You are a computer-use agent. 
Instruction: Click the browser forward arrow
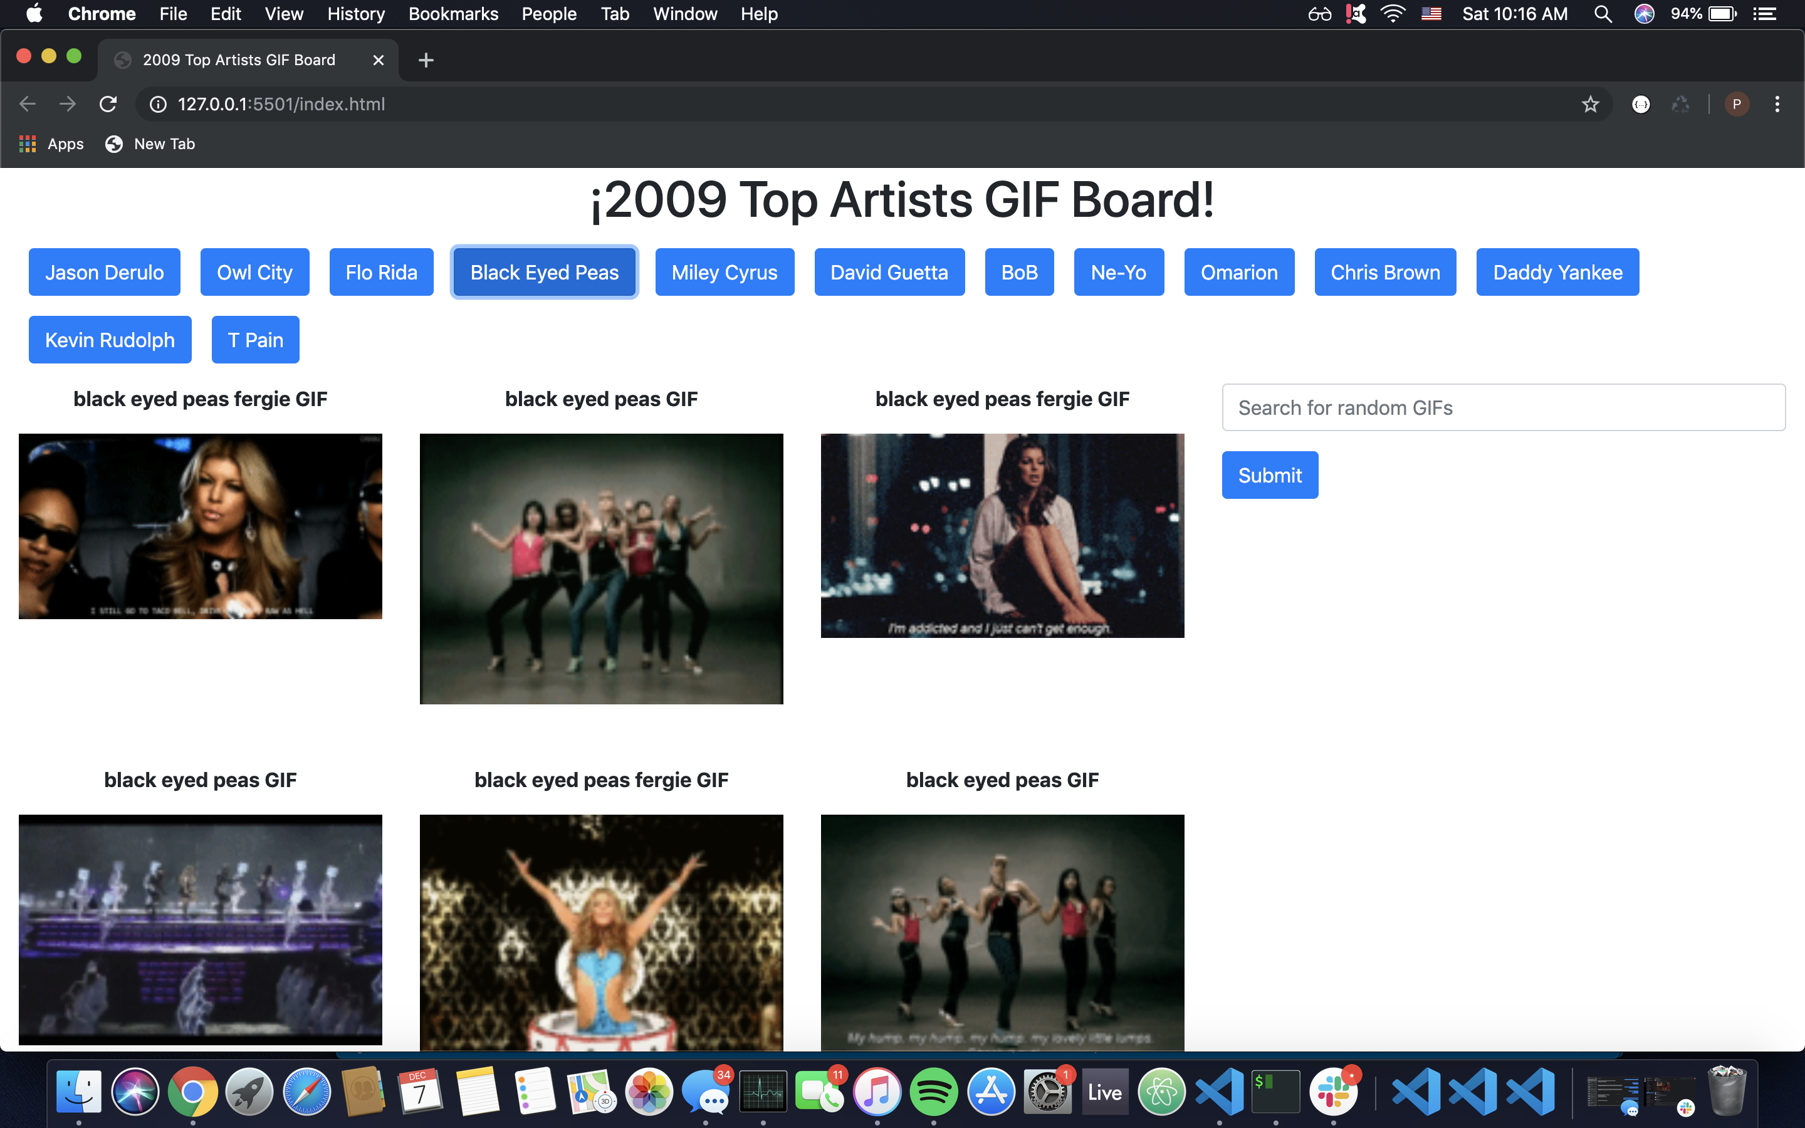[68, 103]
